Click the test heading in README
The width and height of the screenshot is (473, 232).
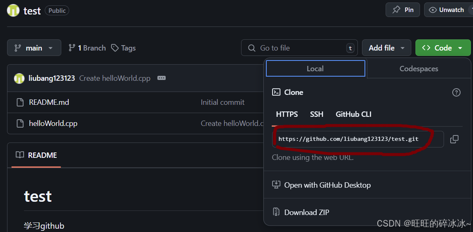[x=38, y=196]
